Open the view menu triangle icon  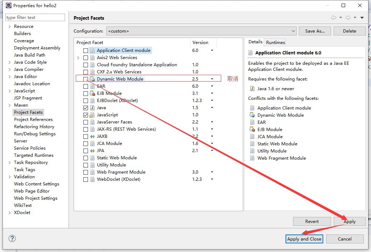click(x=362, y=18)
